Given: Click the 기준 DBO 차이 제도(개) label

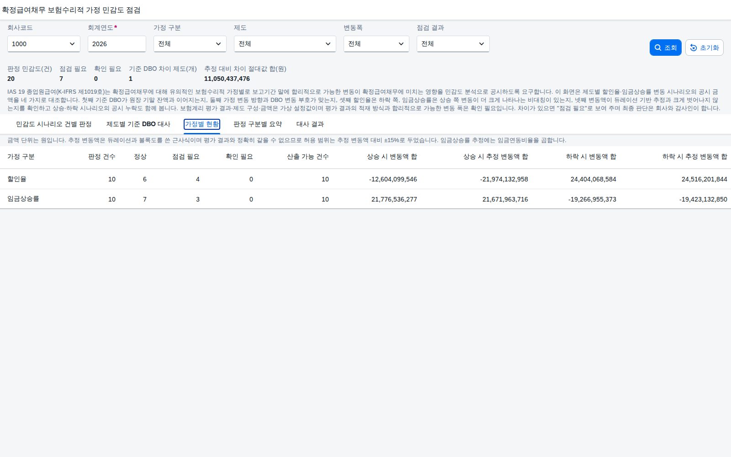Looking at the screenshot, I should [x=163, y=69].
